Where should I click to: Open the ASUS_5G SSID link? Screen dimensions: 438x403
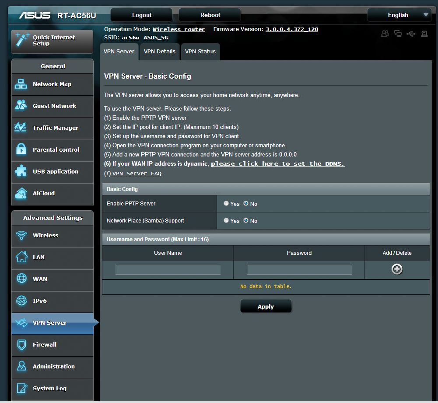click(x=156, y=38)
